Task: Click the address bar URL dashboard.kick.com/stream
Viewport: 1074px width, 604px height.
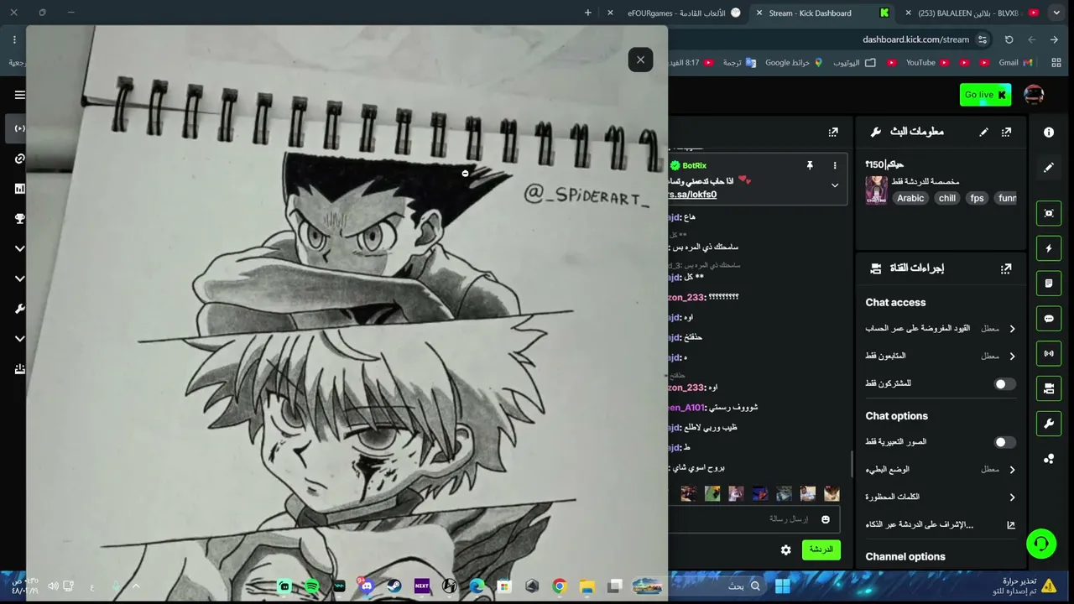Action: [915, 39]
